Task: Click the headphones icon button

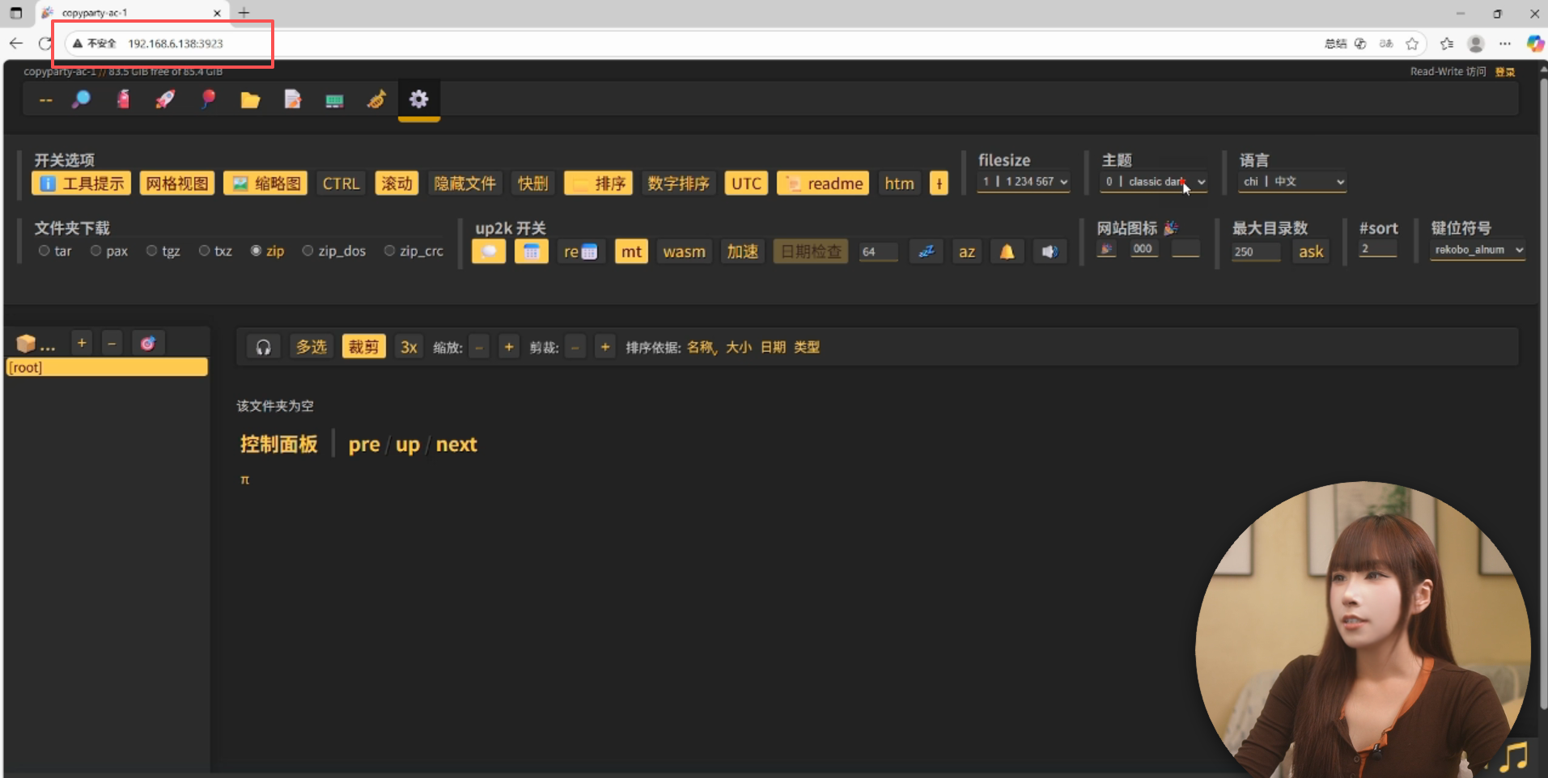Action: 263,347
